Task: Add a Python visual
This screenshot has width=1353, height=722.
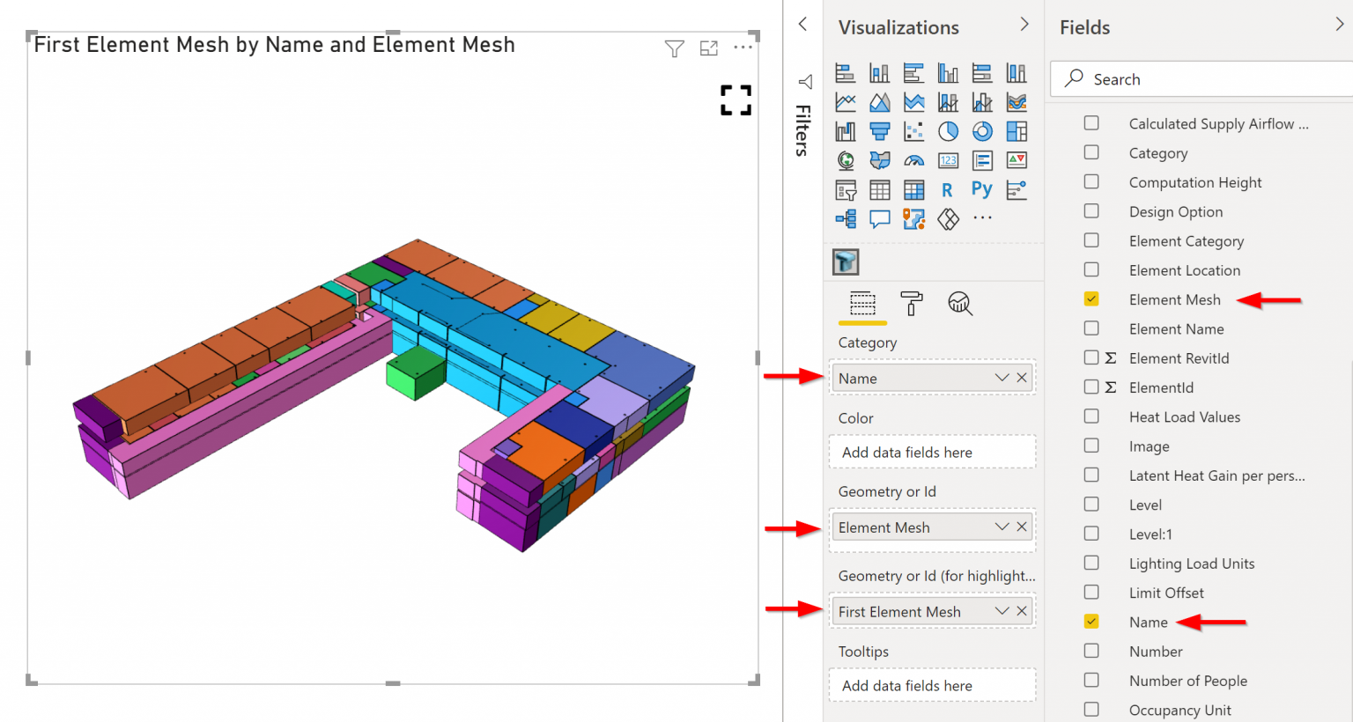Action: pos(981,189)
